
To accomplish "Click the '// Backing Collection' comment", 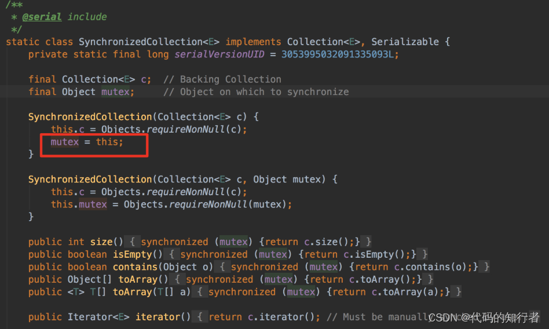I will (x=222, y=79).
